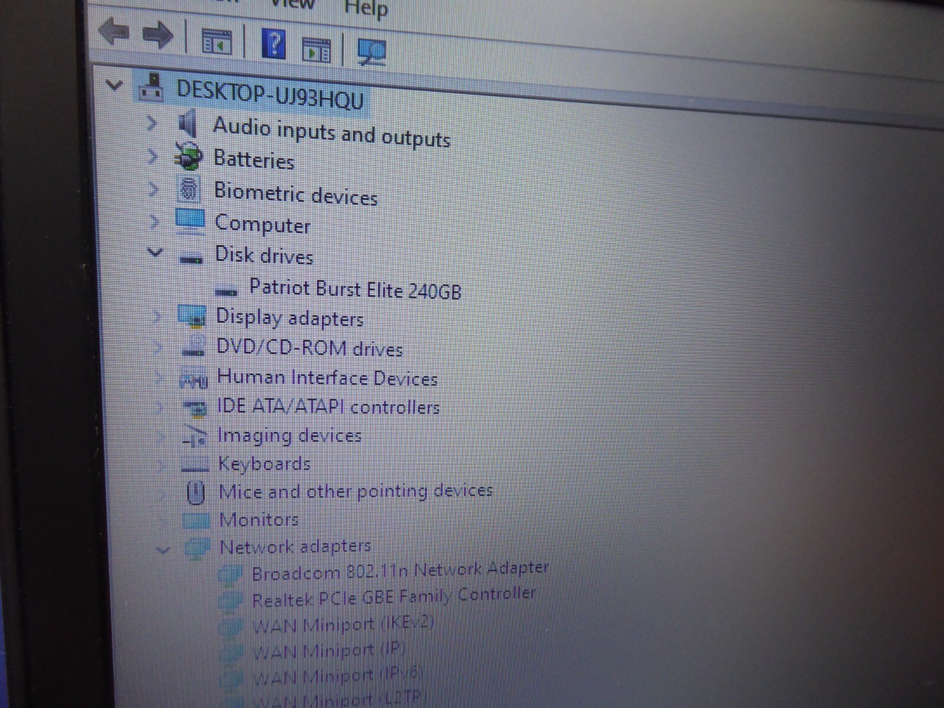Click the Batteries category icon
The height and width of the screenshot is (708, 944).
[x=189, y=156]
